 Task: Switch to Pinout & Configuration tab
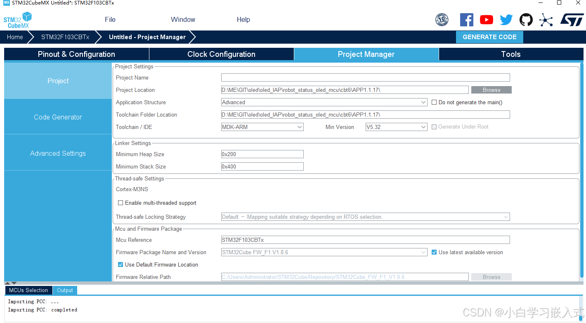(76, 54)
